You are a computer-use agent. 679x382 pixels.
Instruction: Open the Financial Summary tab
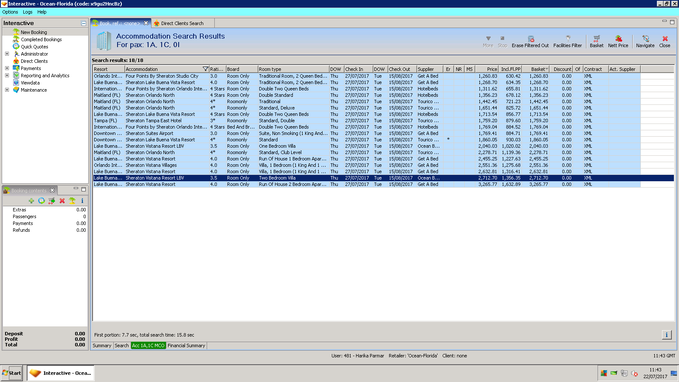(x=186, y=345)
